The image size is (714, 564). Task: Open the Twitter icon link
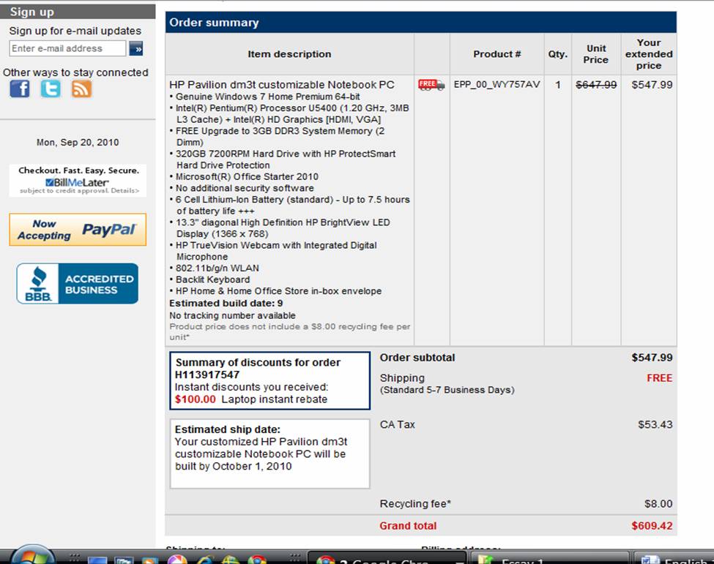[x=51, y=89]
